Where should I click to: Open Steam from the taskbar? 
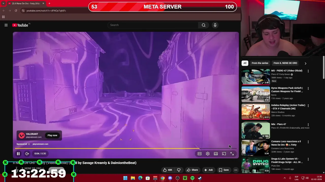click(x=200, y=178)
